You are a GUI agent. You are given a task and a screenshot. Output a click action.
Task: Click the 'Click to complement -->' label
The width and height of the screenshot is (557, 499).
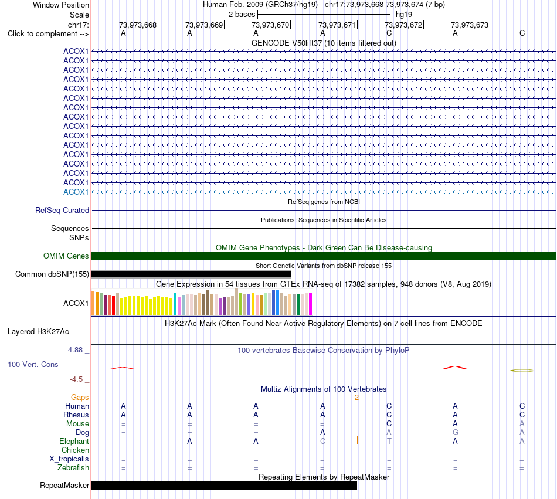tap(48, 34)
